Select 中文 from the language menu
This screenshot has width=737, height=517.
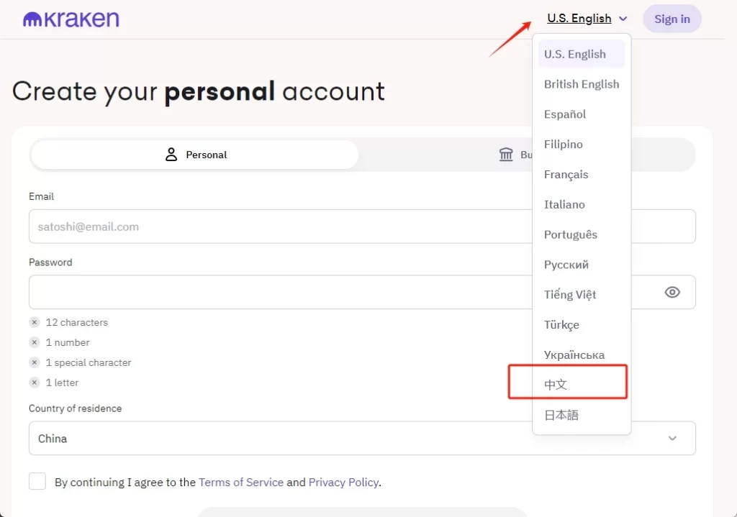click(556, 385)
